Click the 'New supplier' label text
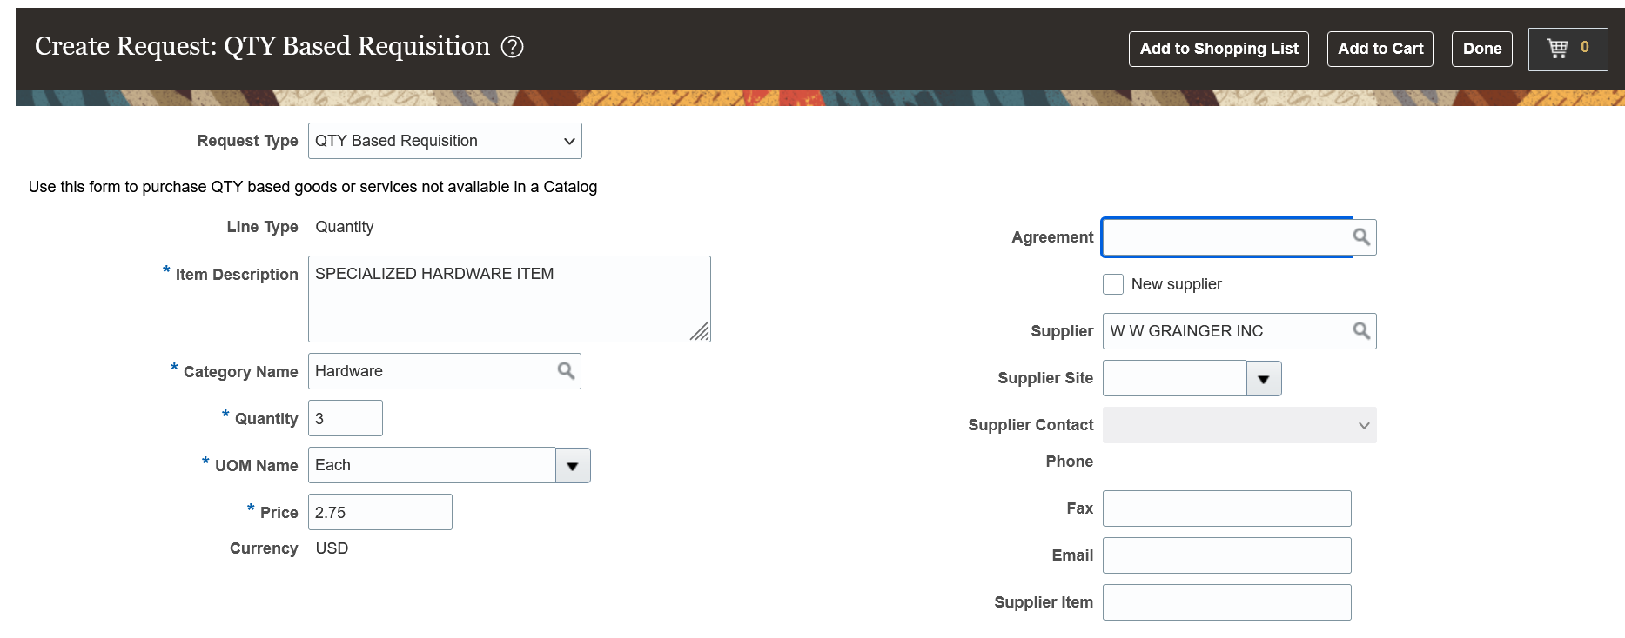 [1176, 284]
